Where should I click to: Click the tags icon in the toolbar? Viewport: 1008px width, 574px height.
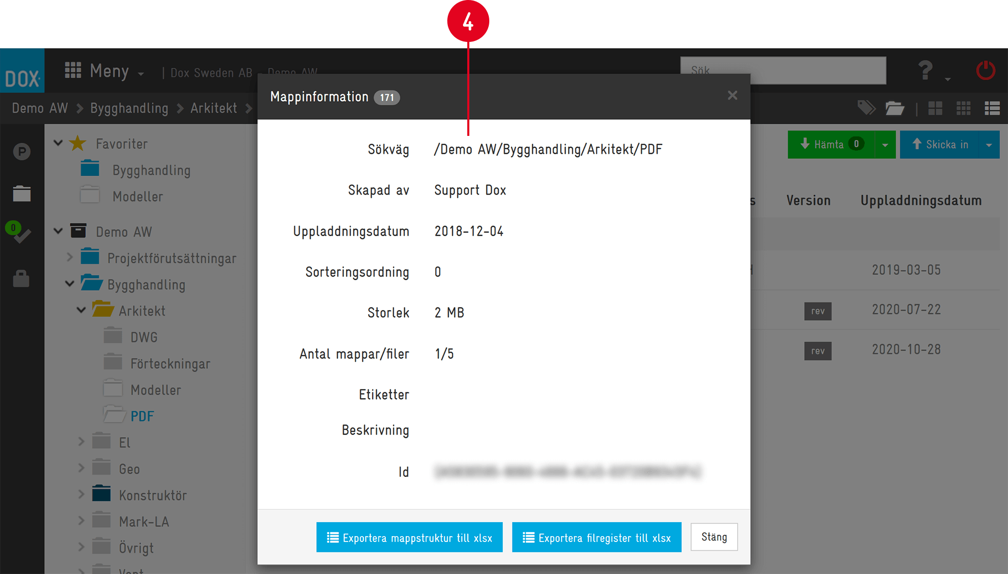[866, 108]
